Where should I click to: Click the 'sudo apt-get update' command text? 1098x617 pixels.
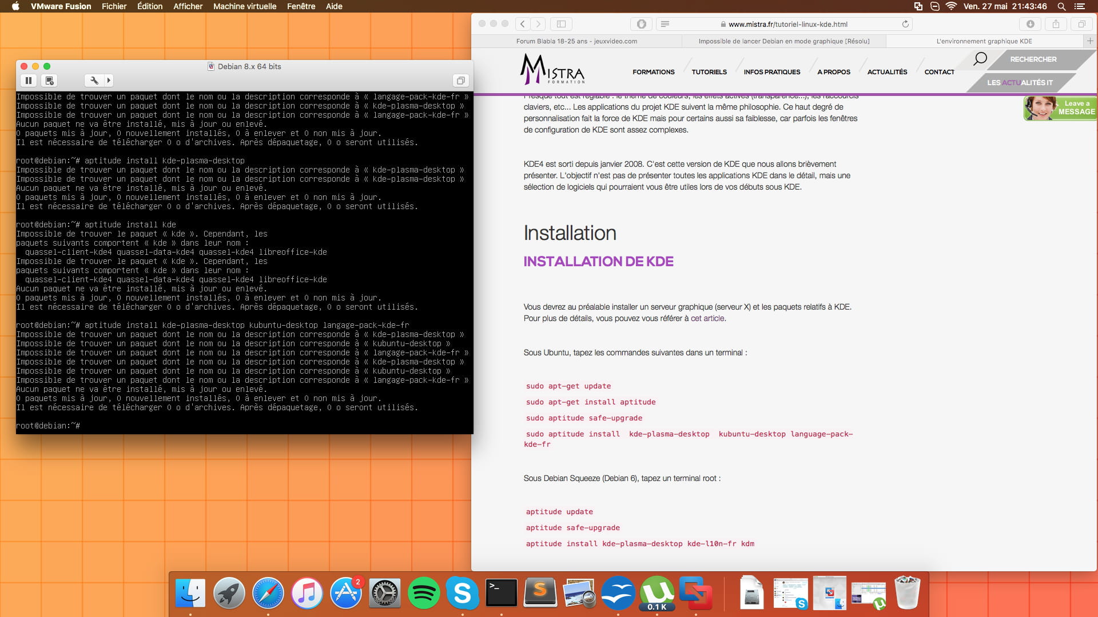click(568, 386)
